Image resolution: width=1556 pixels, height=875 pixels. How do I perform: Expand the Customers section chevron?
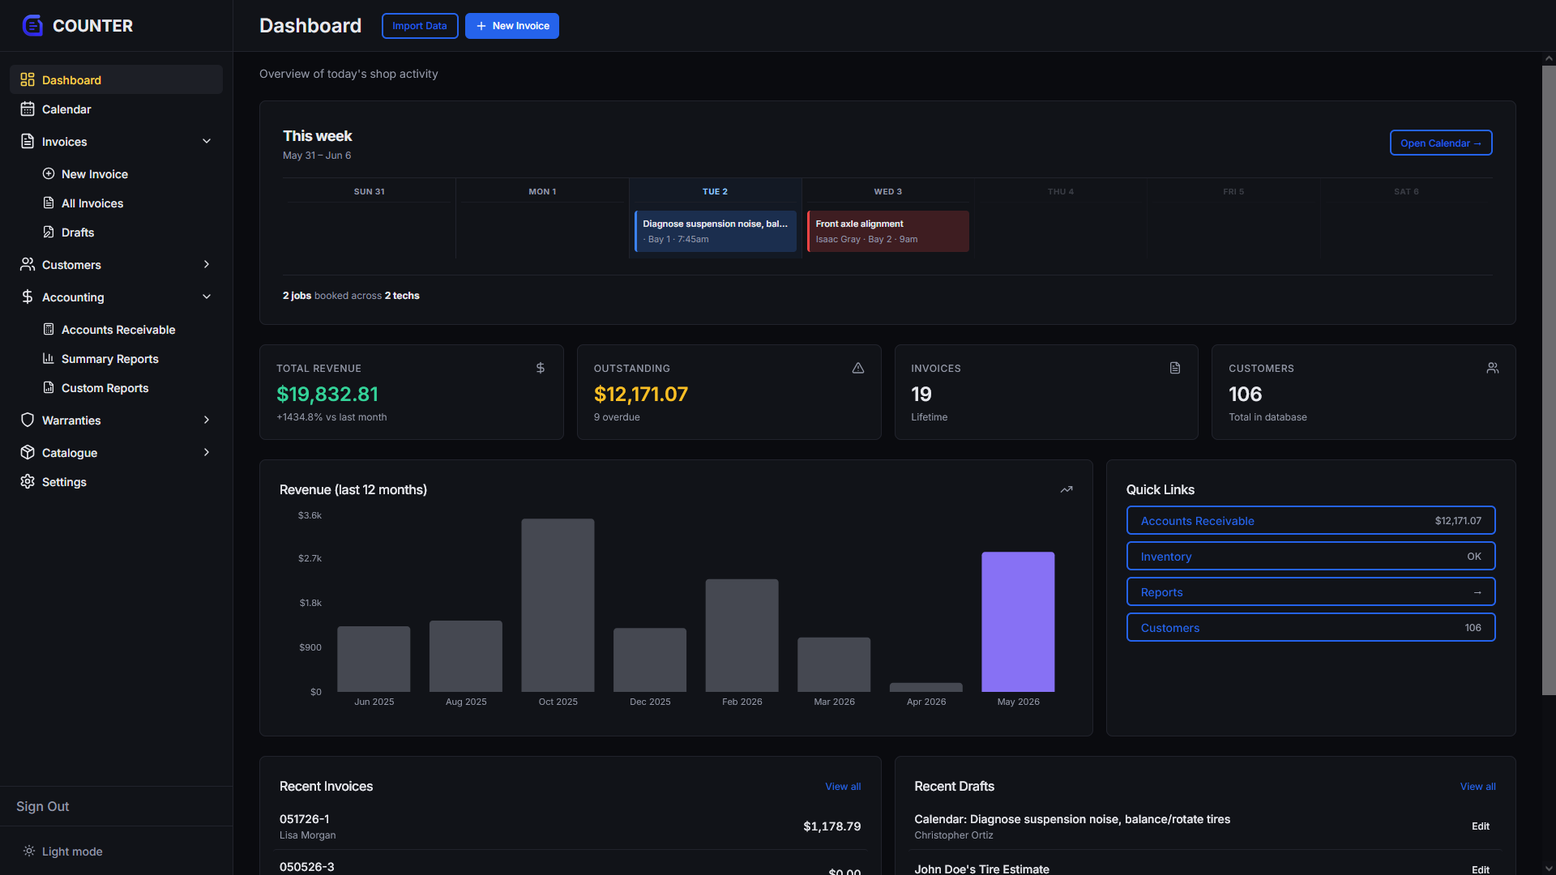207,264
